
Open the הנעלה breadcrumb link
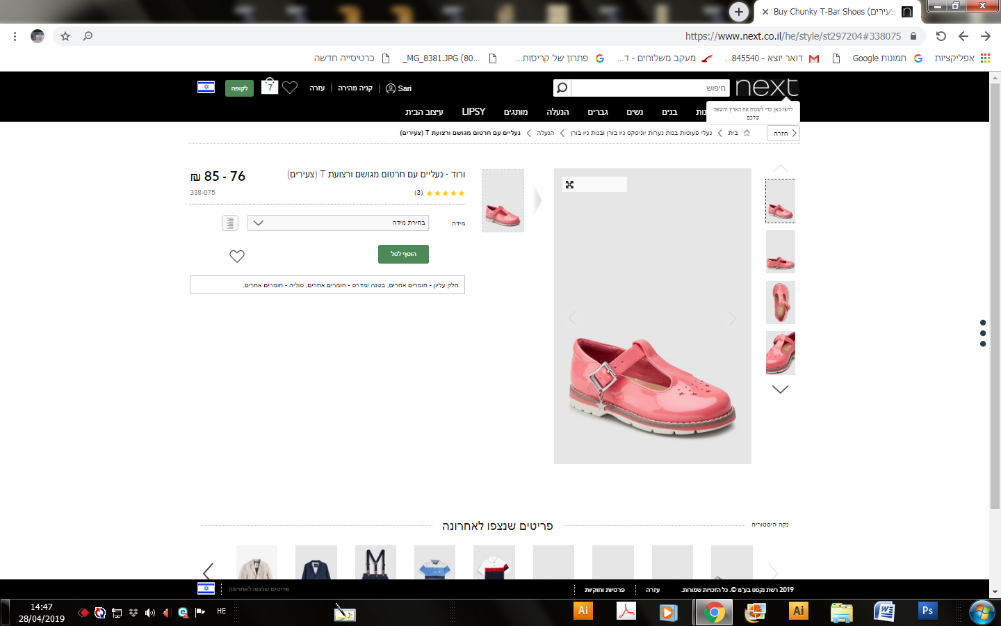[546, 133]
